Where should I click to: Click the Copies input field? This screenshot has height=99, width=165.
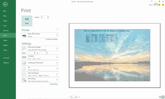44,17
